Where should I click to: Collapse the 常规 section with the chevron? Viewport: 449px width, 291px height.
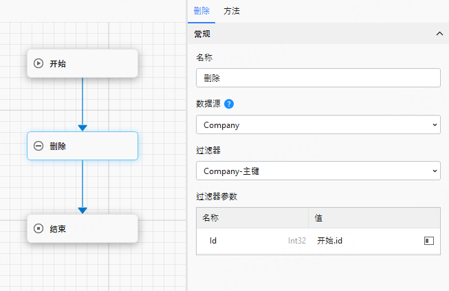pyautogui.click(x=439, y=33)
